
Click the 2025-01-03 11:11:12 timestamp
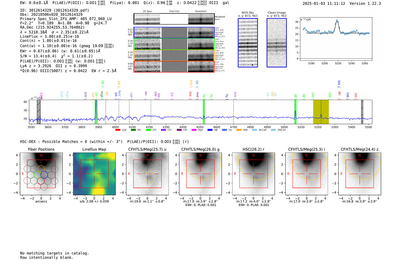(x=324, y=3)
